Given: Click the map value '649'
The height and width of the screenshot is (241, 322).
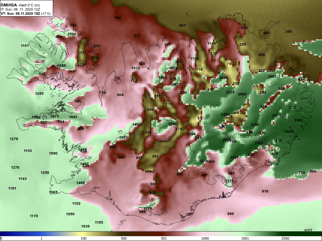Looking at the screenshot, I should (244, 28).
